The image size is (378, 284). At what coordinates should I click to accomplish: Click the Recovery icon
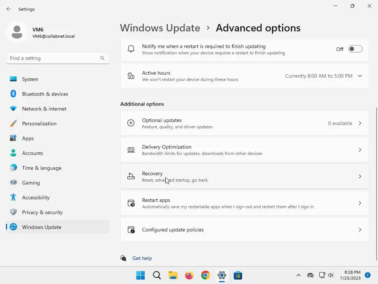131,176
